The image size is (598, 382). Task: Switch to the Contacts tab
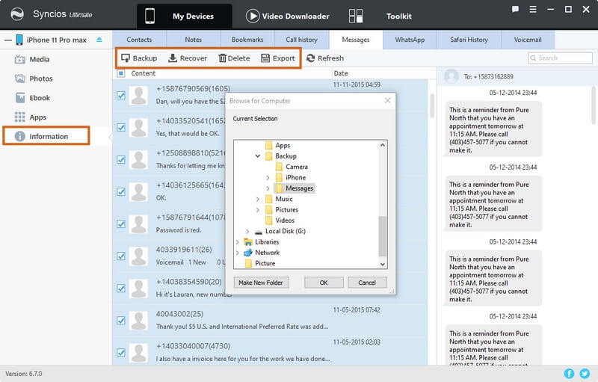[x=139, y=40]
